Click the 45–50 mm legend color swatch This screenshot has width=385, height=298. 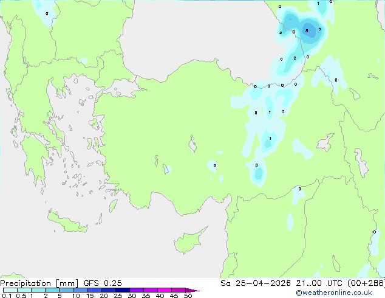click(x=179, y=290)
